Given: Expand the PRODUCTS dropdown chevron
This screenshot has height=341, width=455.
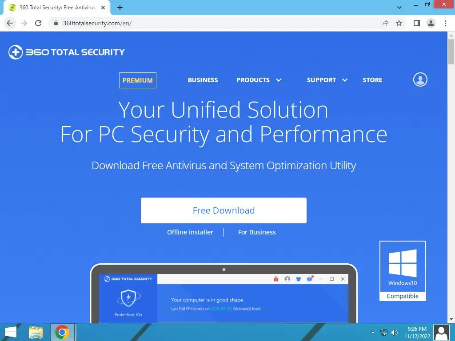Looking at the screenshot, I should pos(279,80).
